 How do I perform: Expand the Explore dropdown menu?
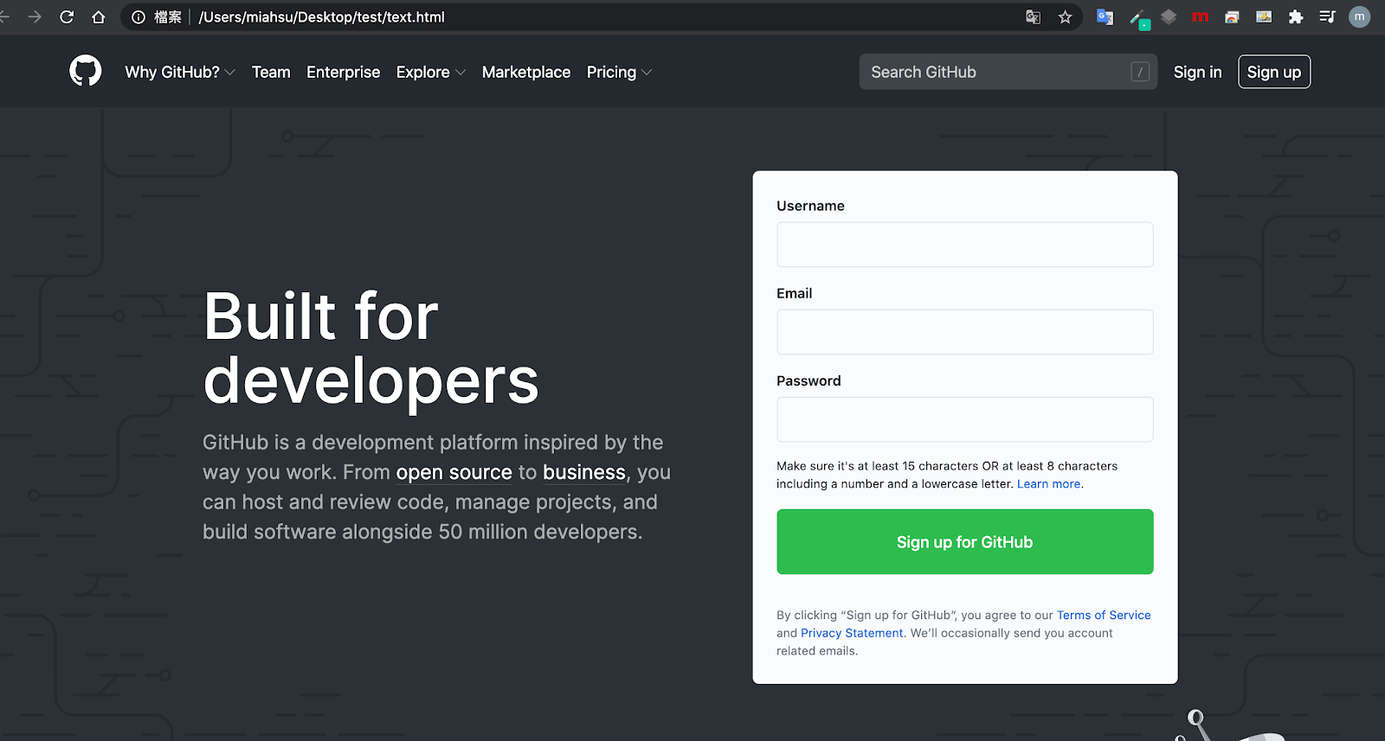pyautogui.click(x=431, y=72)
